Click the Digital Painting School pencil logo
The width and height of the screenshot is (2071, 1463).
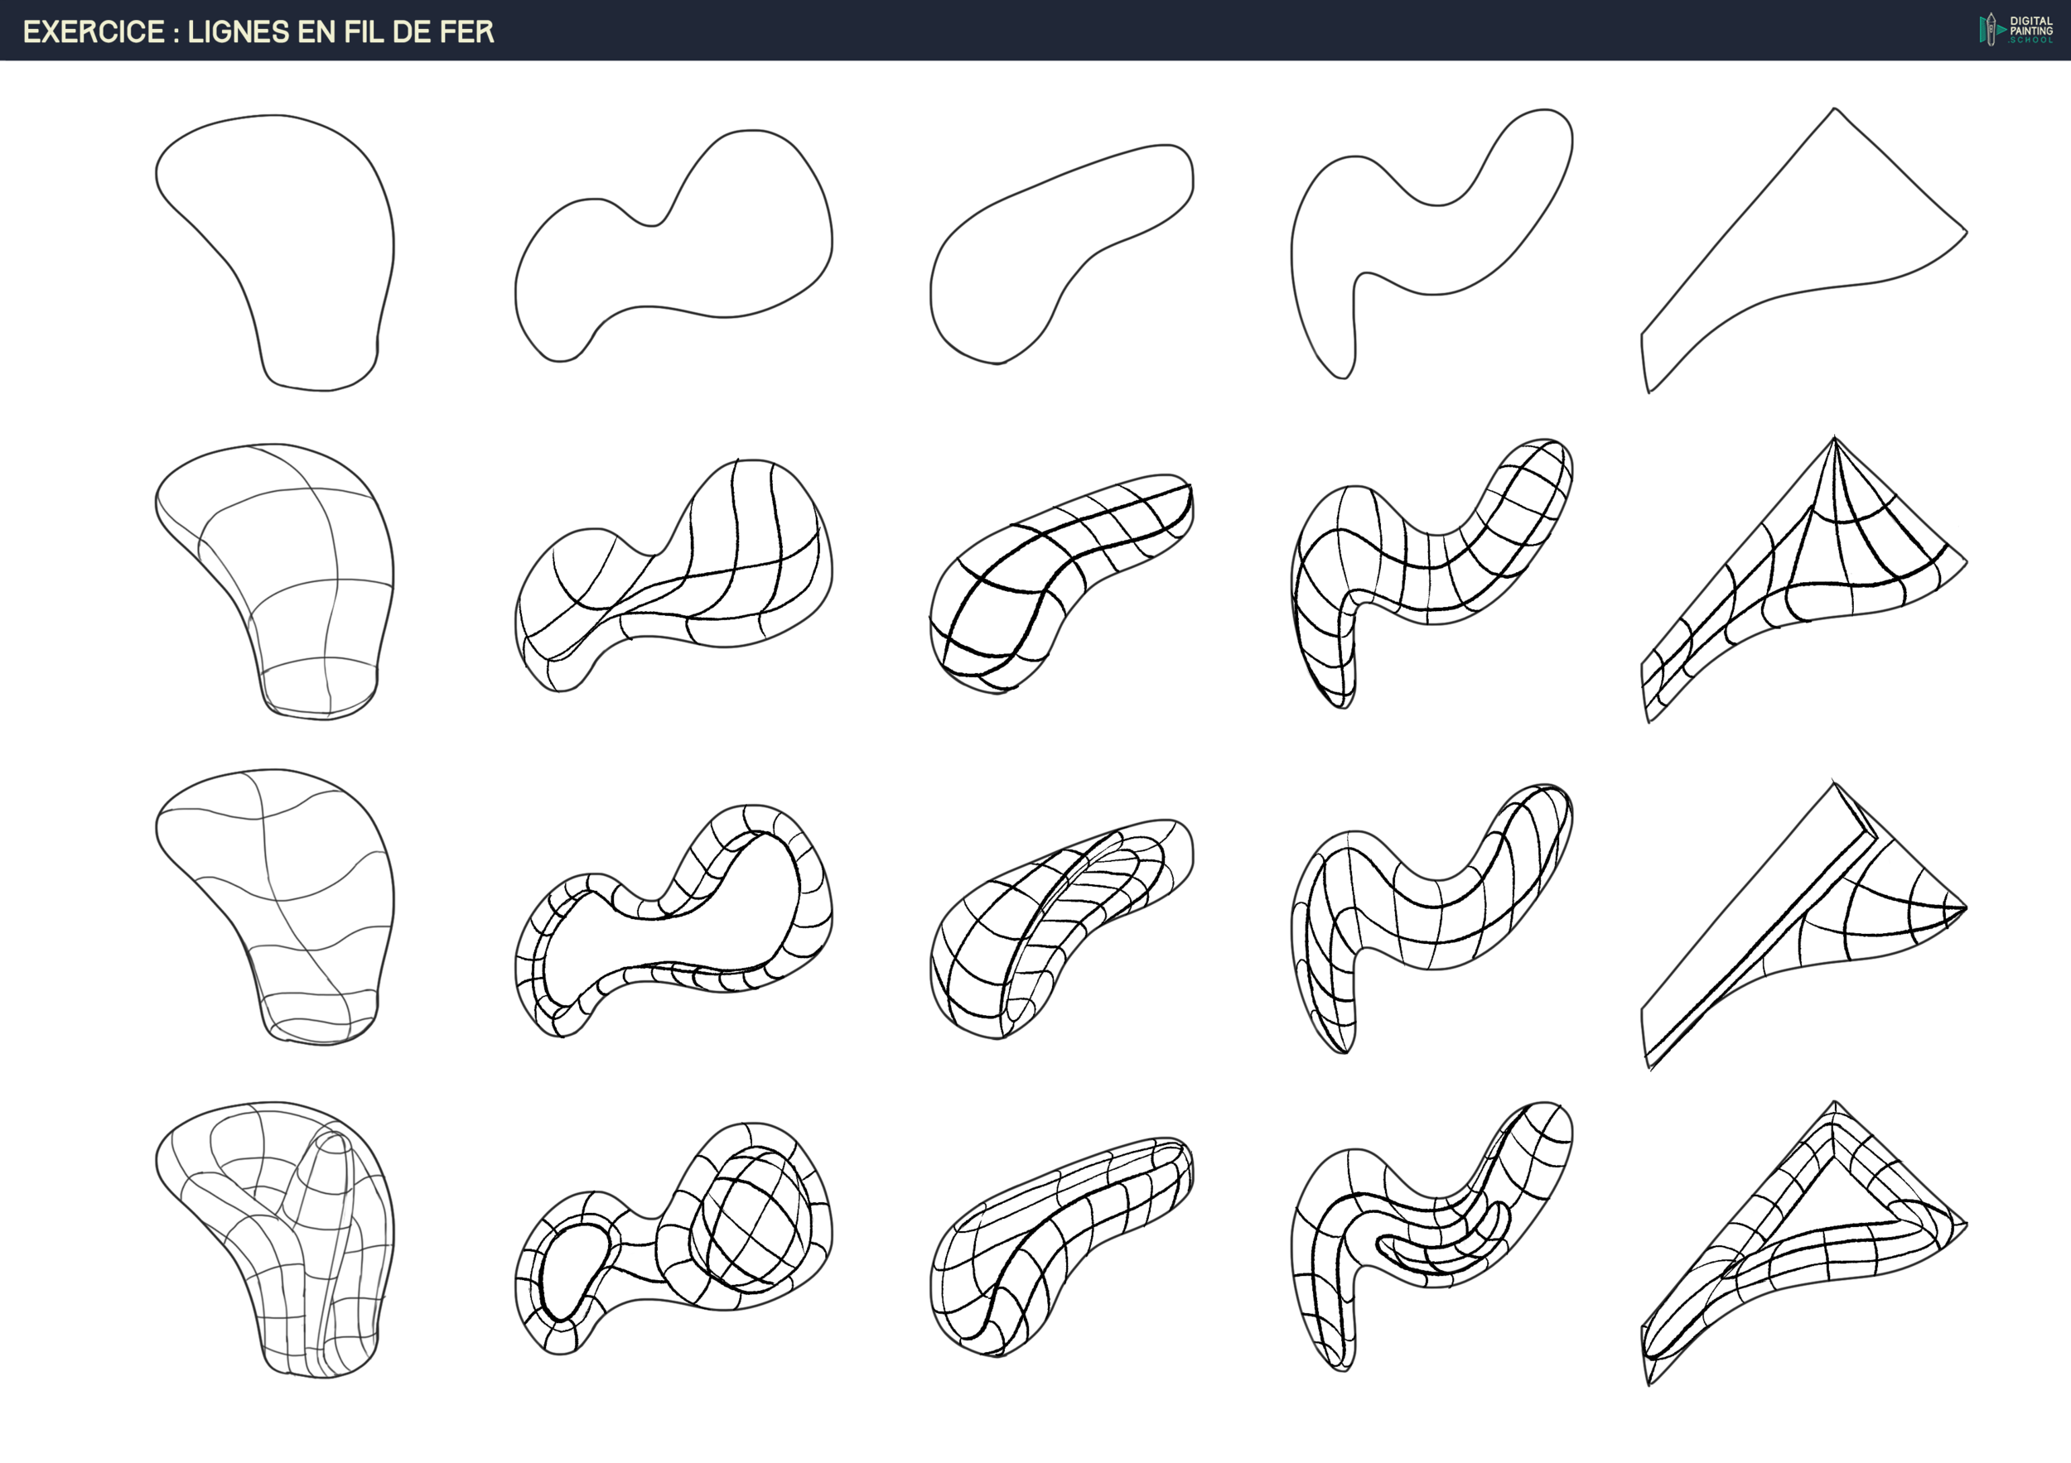coord(1991,30)
